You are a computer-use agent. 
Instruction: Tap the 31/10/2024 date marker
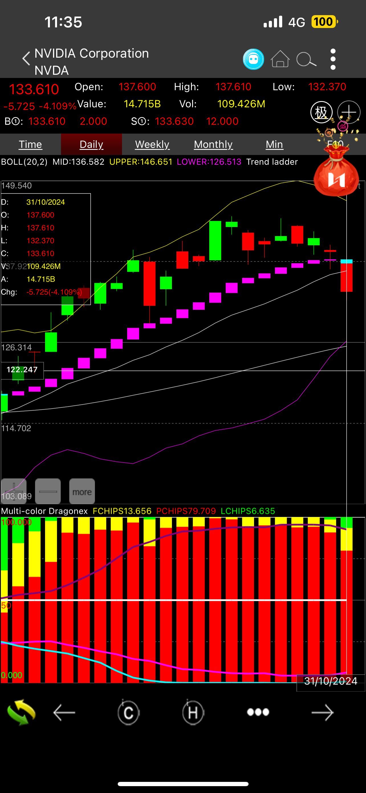coord(331,681)
